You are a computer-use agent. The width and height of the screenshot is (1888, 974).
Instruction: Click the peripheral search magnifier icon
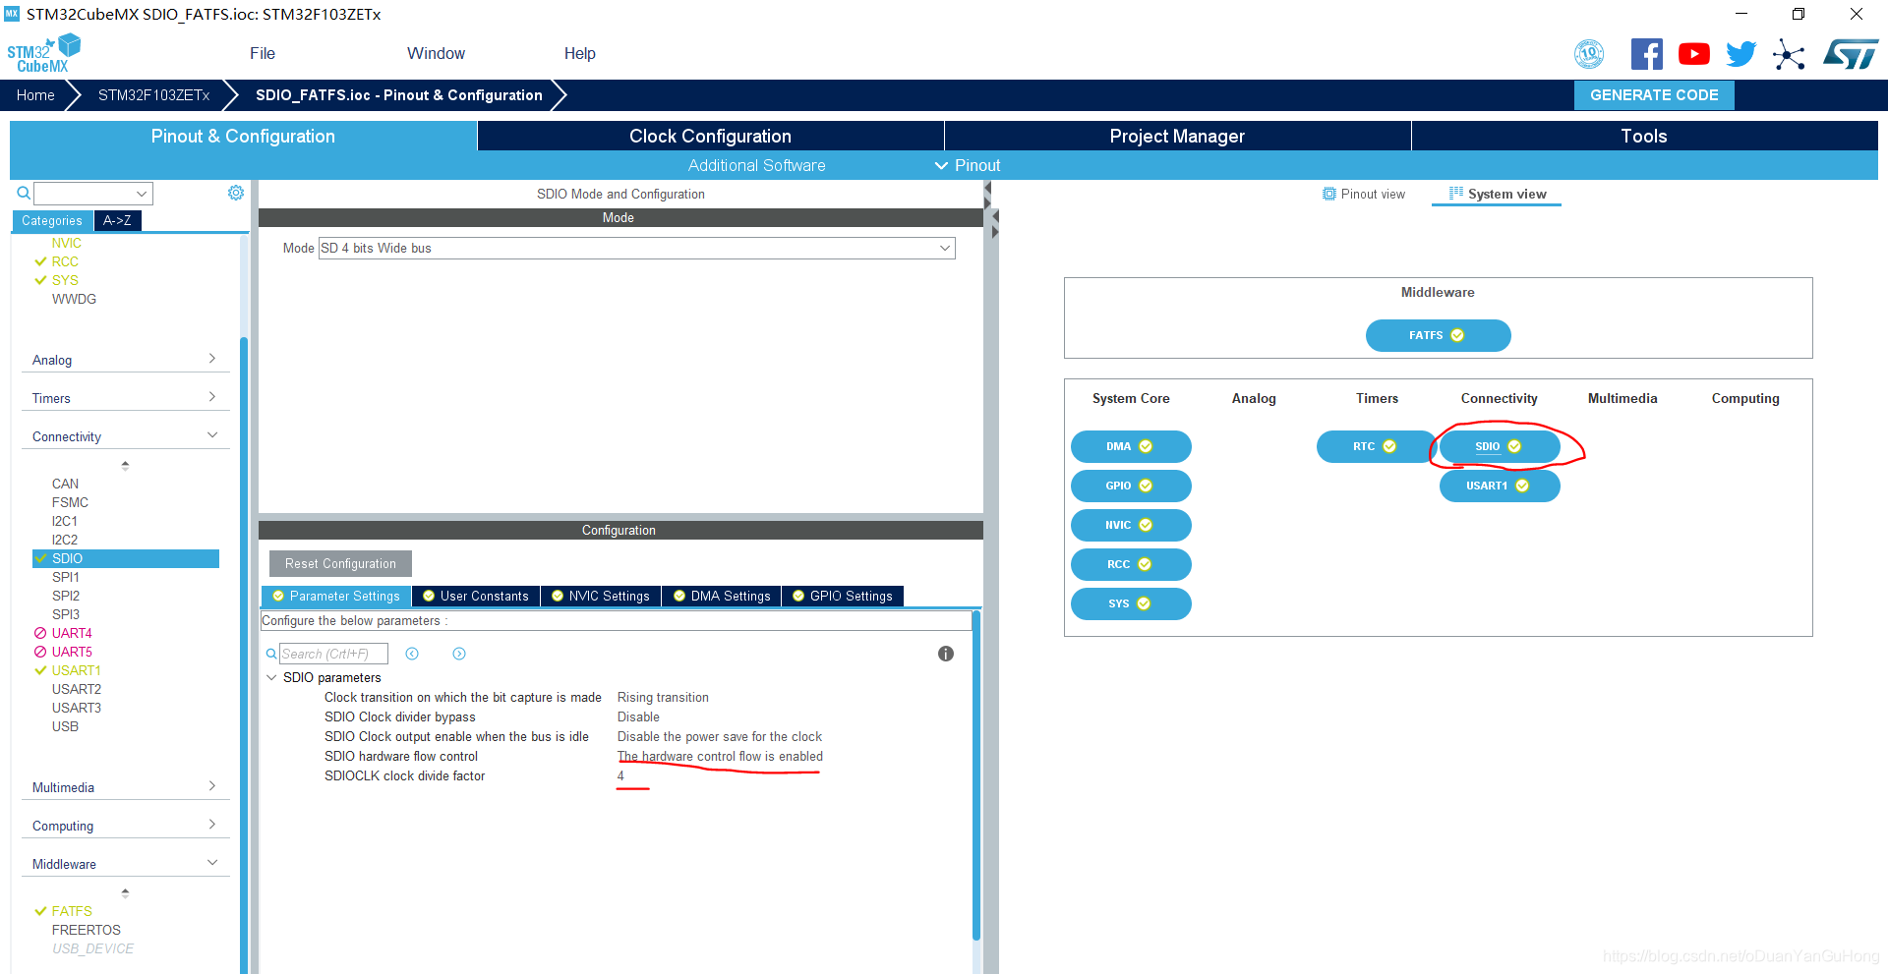(x=24, y=193)
